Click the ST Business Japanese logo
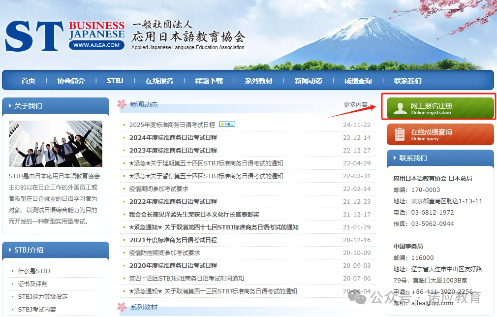The image size is (497, 317). coord(65,35)
